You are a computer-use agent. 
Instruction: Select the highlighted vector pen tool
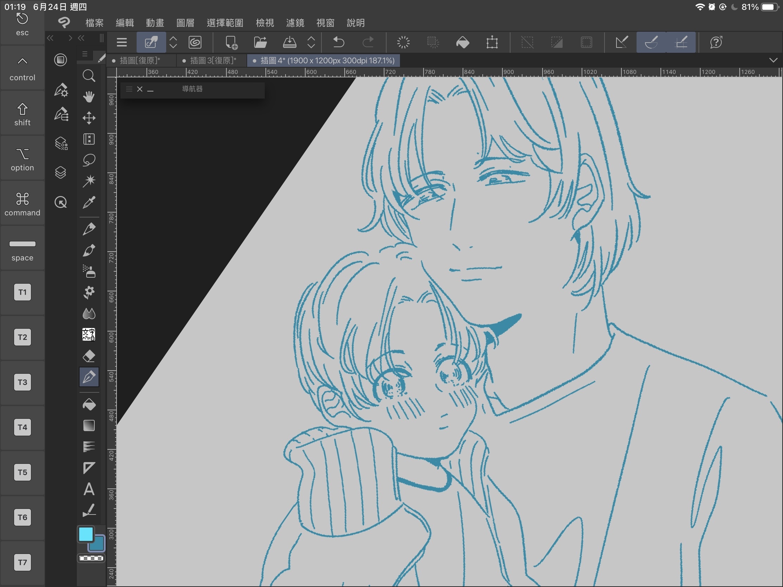point(89,377)
